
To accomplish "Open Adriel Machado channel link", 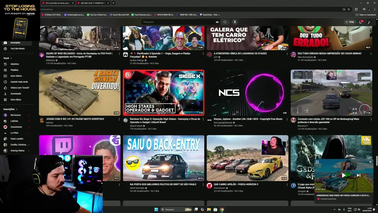I will tap(137, 188).
